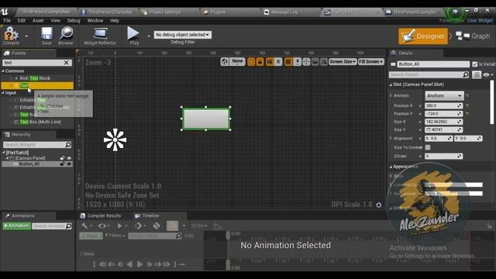Jump to animation start bracket
This screenshot has height=279, width=496.
95,264
